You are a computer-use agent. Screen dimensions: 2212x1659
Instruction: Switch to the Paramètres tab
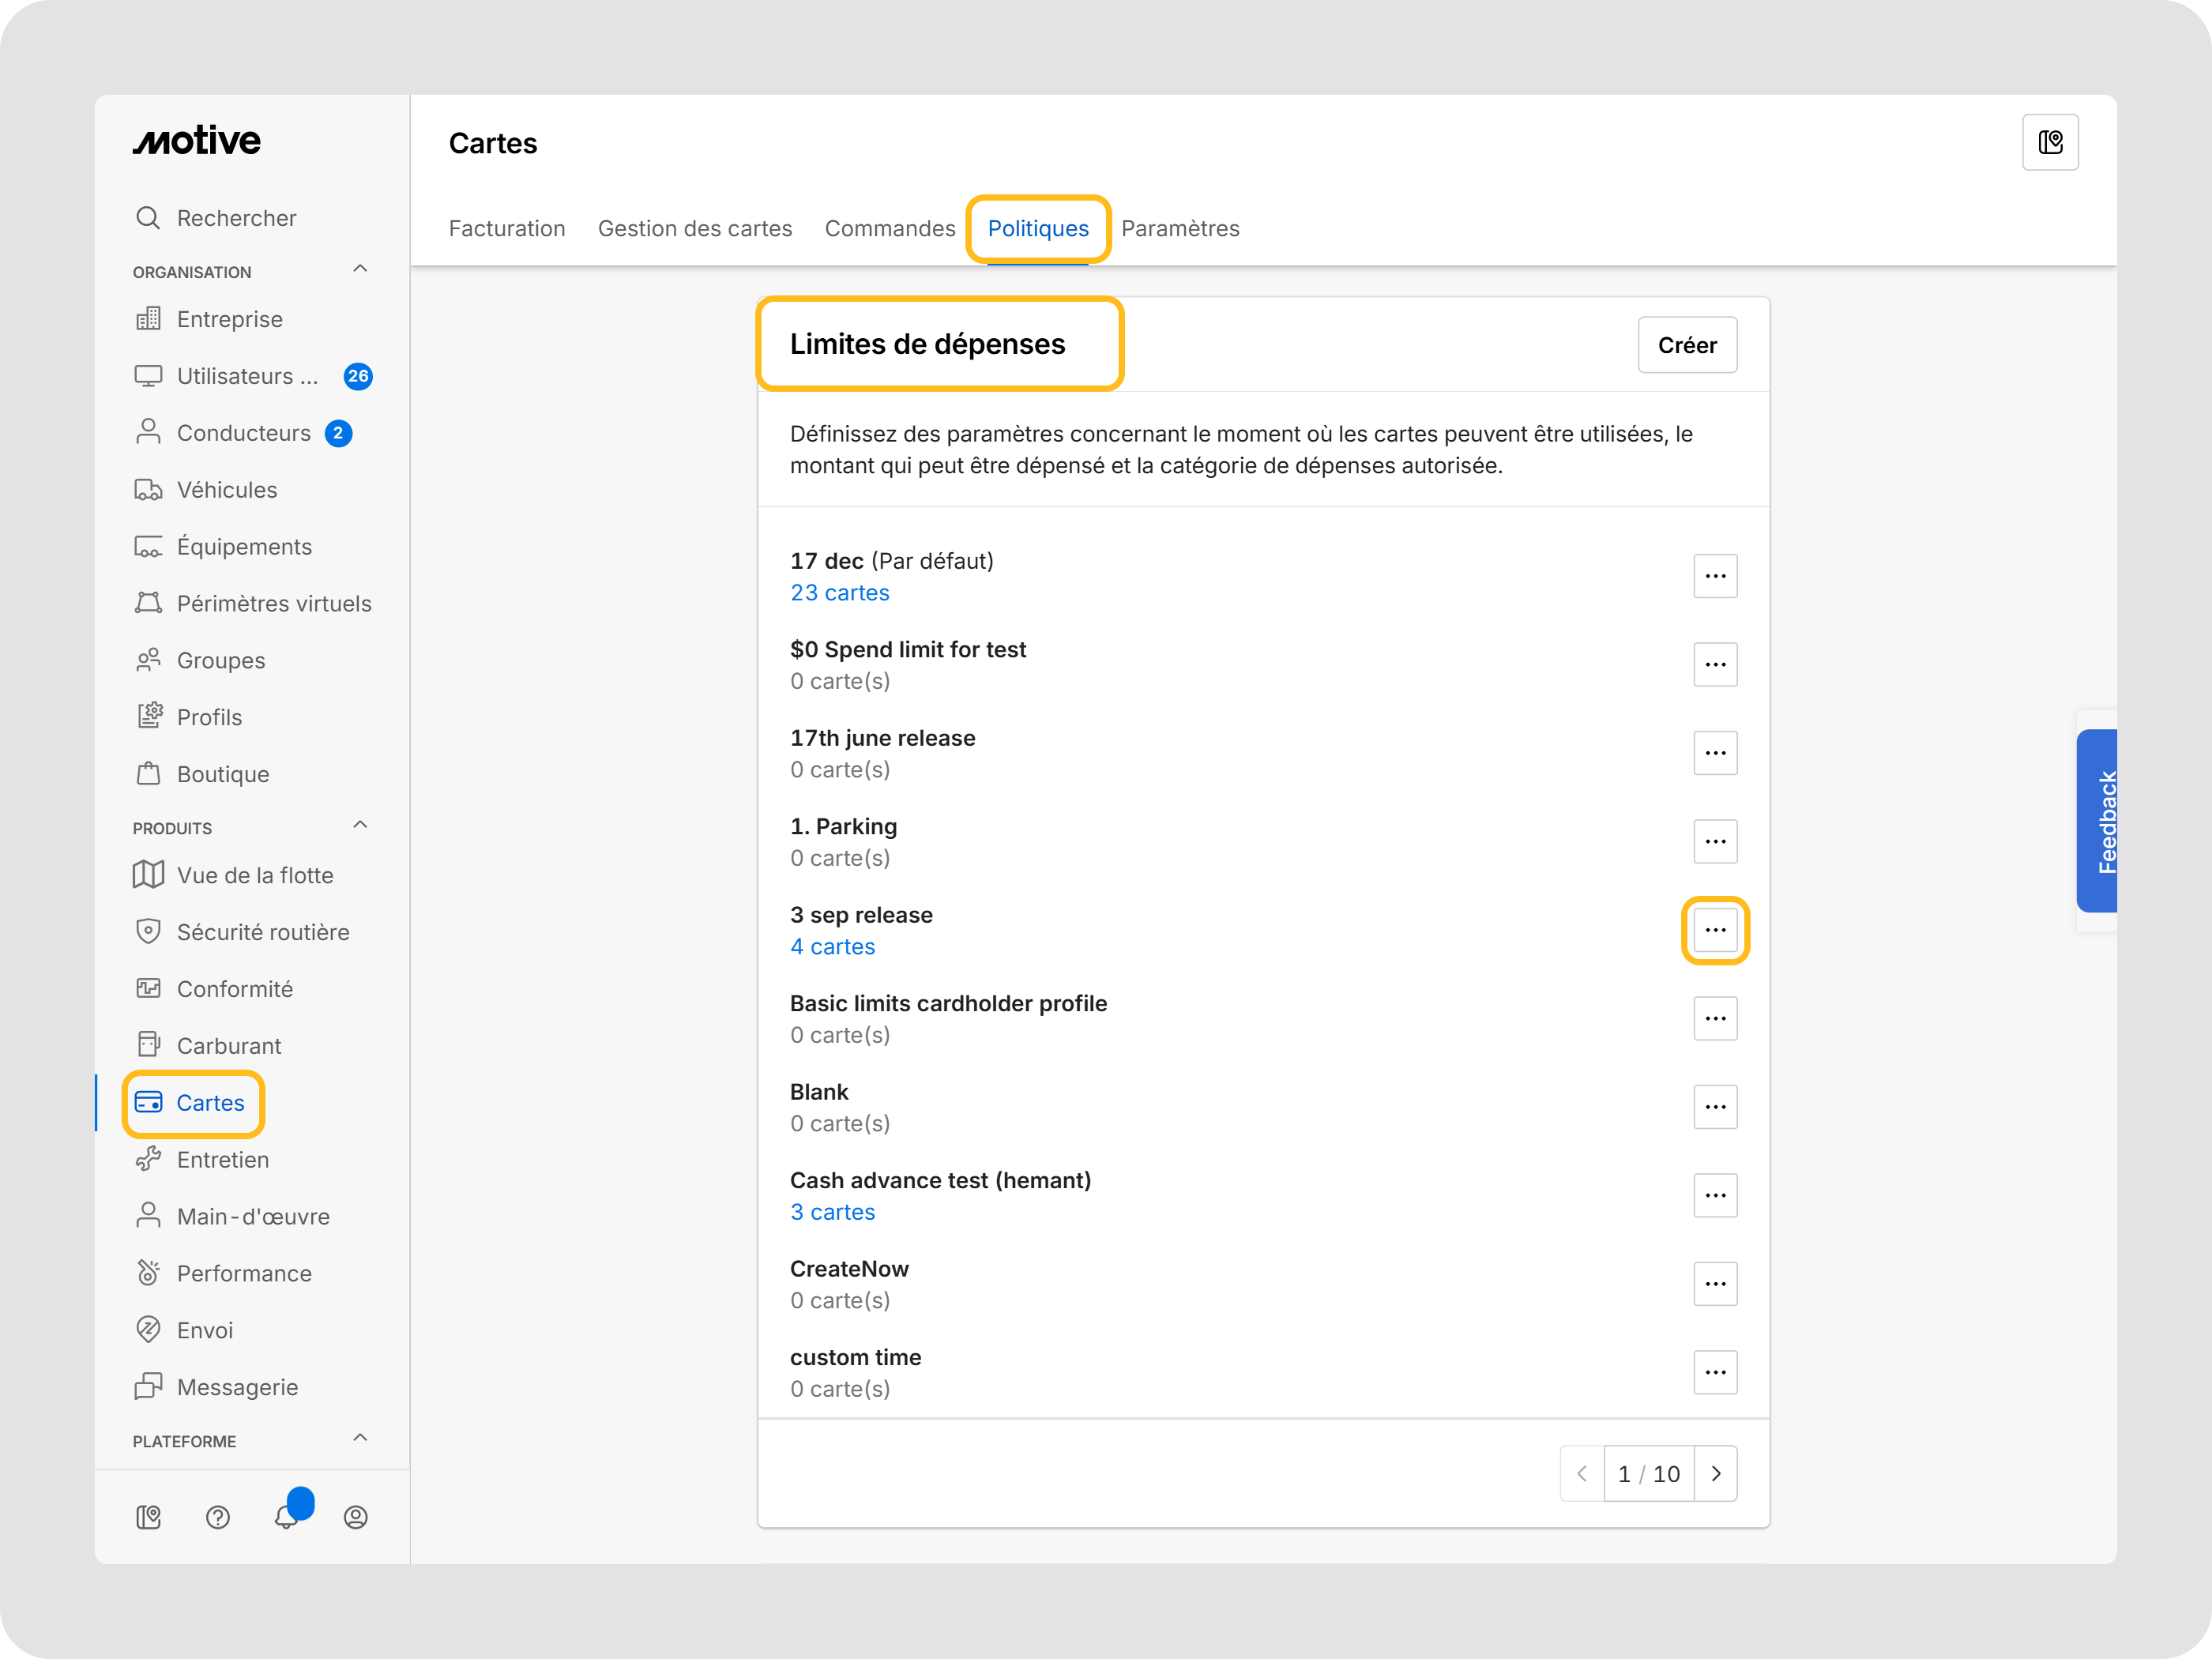1180,228
